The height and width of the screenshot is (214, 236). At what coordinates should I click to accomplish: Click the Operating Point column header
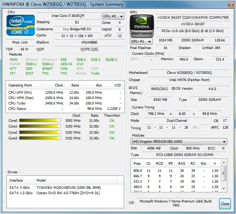coord(24,85)
